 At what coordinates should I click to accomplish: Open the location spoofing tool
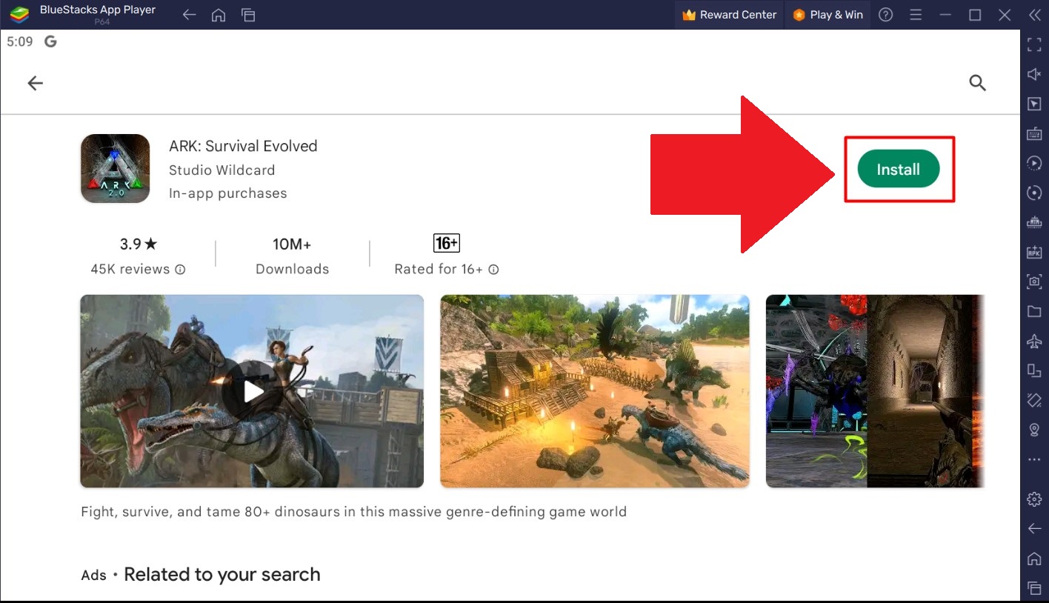pos(1034,430)
